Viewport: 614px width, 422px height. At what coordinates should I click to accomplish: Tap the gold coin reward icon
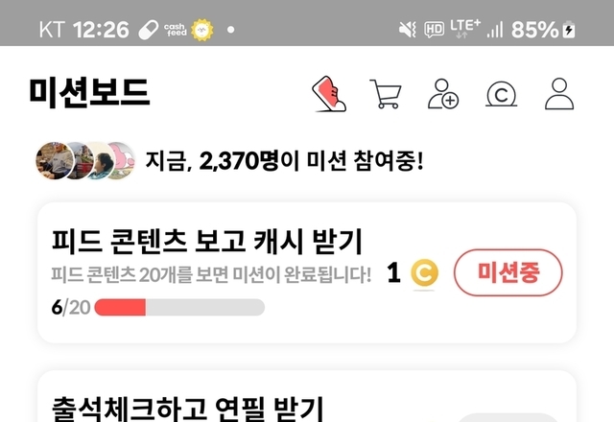(x=424, y=272)
